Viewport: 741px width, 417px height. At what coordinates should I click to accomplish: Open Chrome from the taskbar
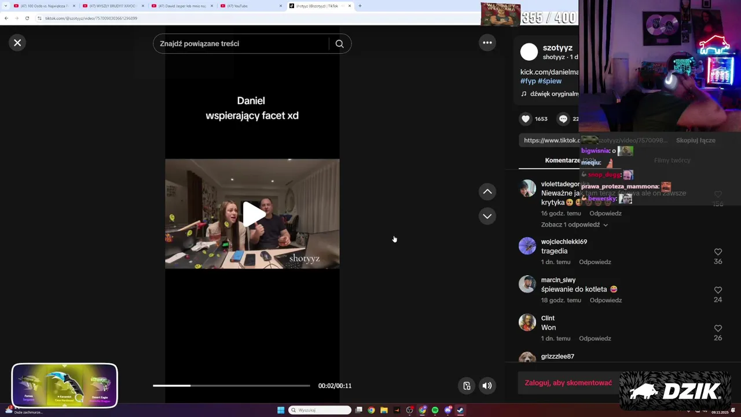pyautogui.click(x=371, y=410)
